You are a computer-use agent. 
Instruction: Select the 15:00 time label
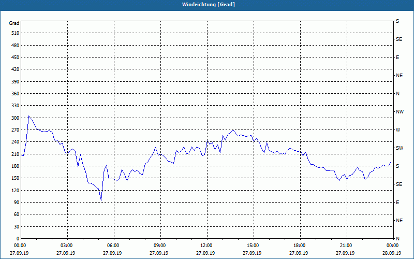click(252, 246)
